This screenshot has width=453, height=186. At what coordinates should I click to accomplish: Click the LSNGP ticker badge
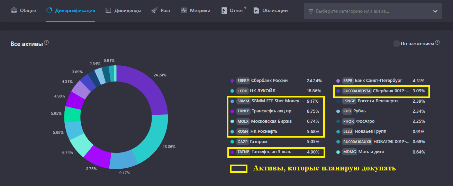pos(349,101)
